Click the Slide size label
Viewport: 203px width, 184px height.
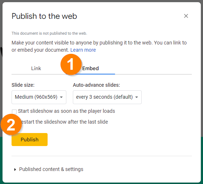pos(23,85)
